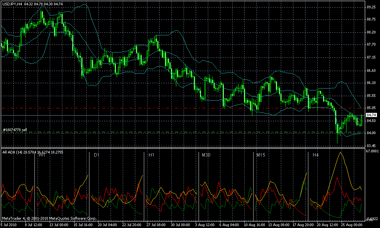Click the M30 timeframe label in ADX panel
This screenshot has width=380, height=228.
click(206, 155)
